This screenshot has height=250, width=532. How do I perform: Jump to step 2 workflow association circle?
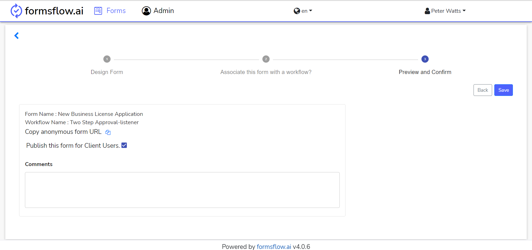click(x=266, y=59)
